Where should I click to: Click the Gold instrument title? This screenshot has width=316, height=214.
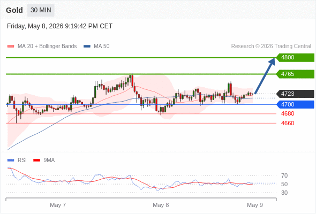14,10
